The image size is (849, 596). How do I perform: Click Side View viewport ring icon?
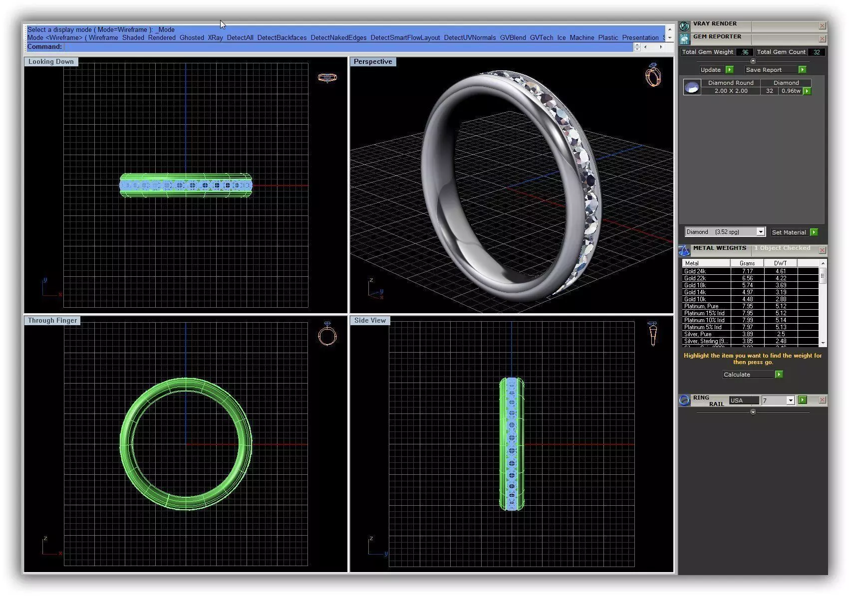pyautogui.click(x=652, y=333)
